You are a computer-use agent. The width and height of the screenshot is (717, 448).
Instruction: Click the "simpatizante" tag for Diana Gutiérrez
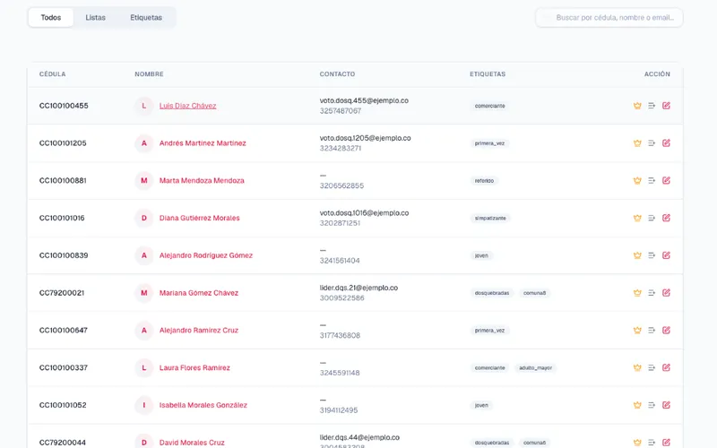coord(490,218)
